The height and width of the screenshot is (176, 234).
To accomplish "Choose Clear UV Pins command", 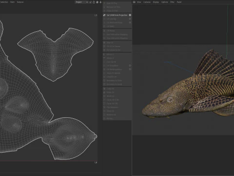I will (x=117, y=11).
